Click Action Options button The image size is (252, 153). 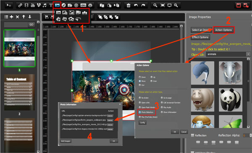(223, 30)
